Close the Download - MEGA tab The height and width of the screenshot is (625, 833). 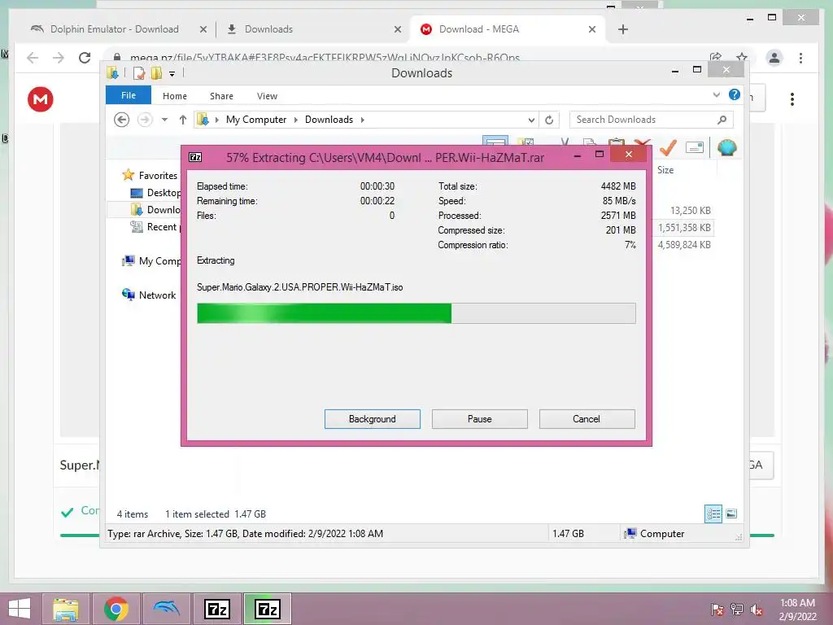click(592, 29)
